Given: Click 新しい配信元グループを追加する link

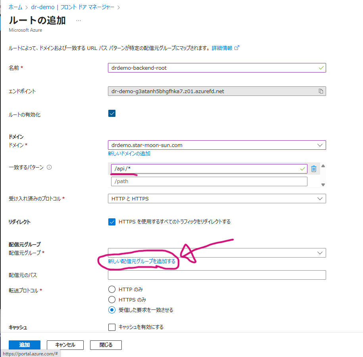Looking at the screenshot, I should pos(142,261).
